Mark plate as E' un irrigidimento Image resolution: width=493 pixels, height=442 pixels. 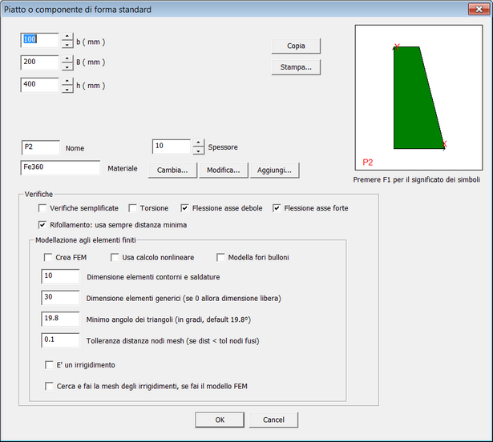48,365
